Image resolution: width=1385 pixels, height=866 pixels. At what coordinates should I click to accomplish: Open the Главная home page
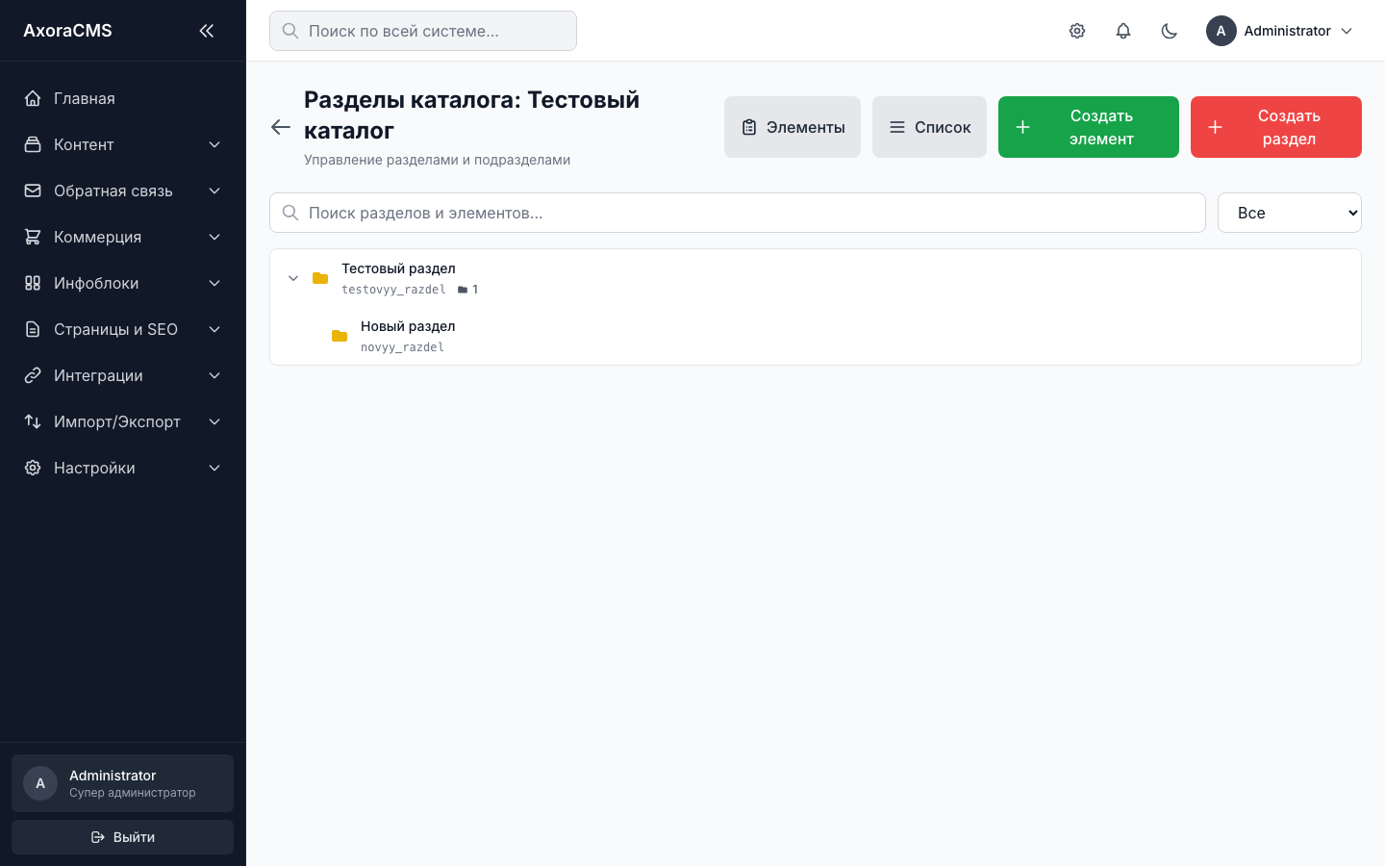click(123, 98)
